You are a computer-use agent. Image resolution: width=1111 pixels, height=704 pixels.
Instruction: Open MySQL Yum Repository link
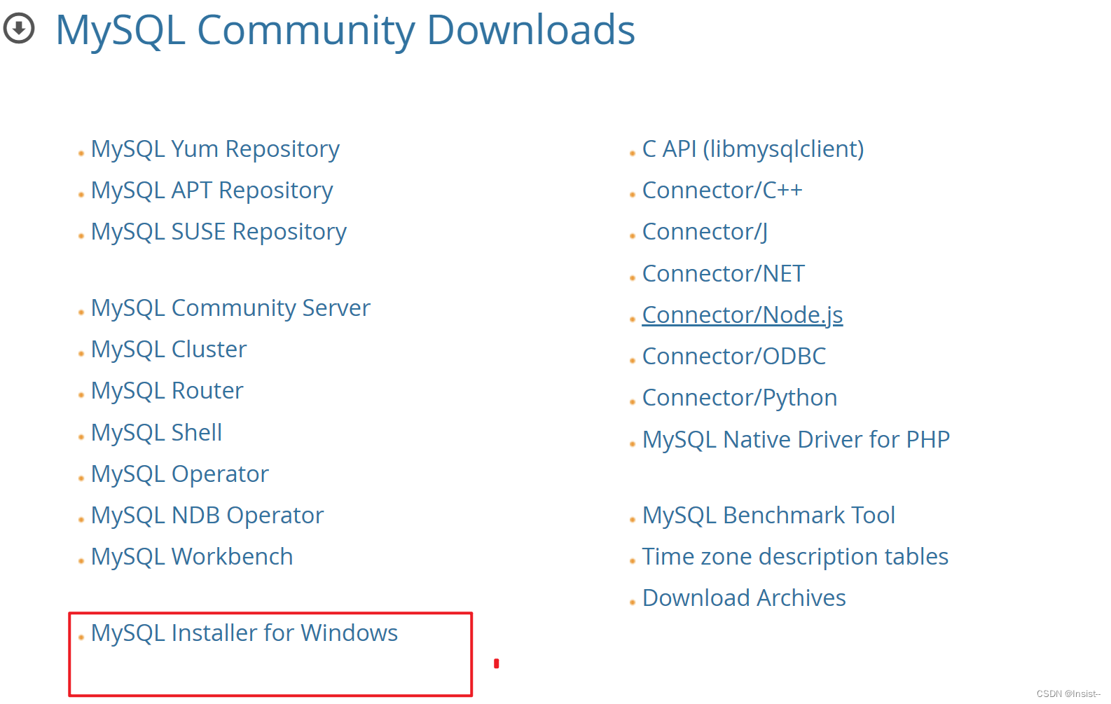tap(215, 149)
